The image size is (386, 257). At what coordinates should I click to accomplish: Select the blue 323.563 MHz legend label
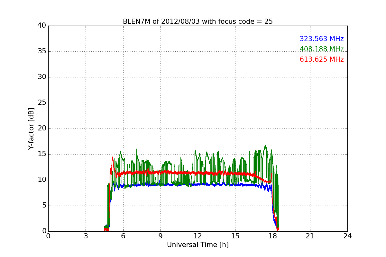pyautogui.click(x=322, y=39)
